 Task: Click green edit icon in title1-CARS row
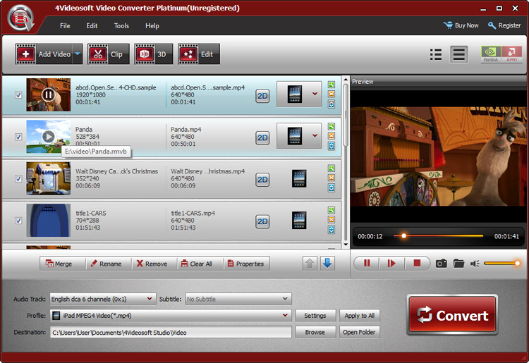click(x=332, y=210)
